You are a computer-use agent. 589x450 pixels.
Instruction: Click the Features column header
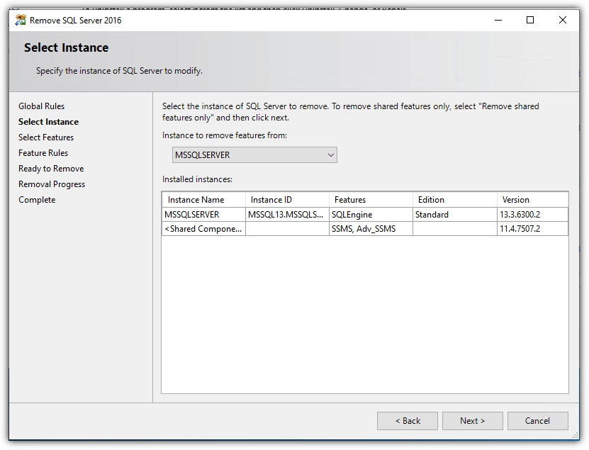[x=371, y=200]
